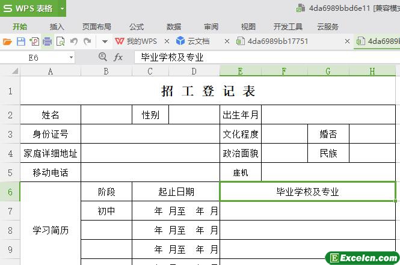Click the 家庭详细地址 cell
The width and height of the screenshot is (400, 265).
point(51,153)
